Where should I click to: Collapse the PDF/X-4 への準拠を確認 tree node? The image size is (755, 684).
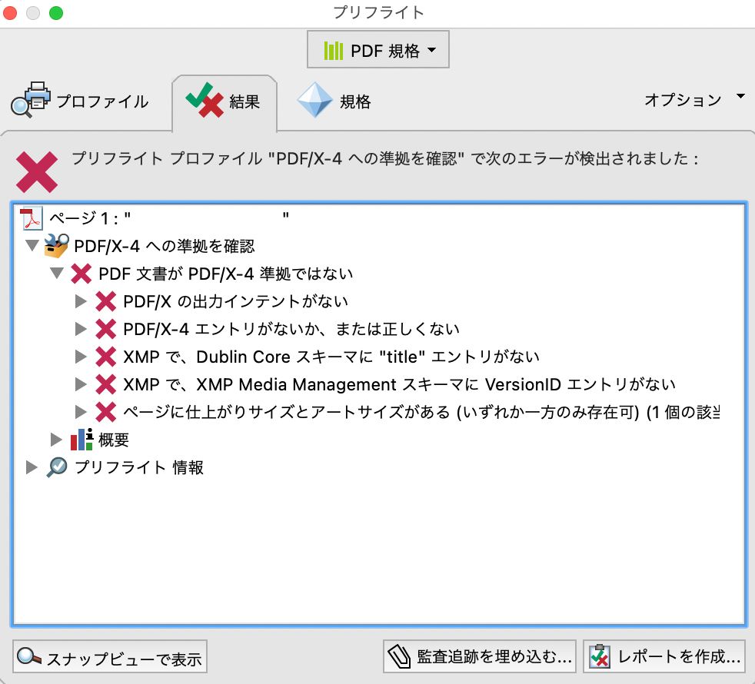tap(32, 245)
